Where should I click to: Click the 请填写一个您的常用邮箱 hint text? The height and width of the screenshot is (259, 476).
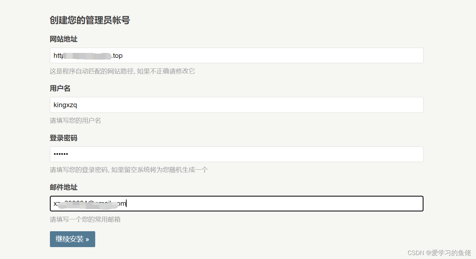tap(85, 219)
